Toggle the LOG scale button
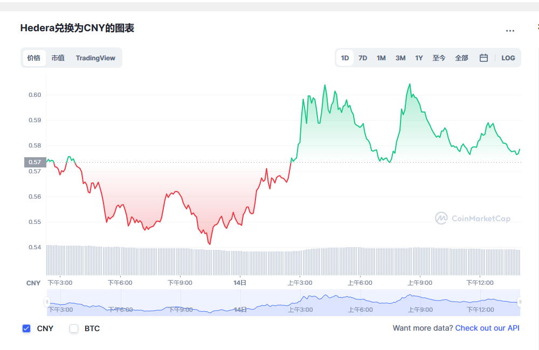The height and width of the screenshot is (350, 539). coord(508,58)
